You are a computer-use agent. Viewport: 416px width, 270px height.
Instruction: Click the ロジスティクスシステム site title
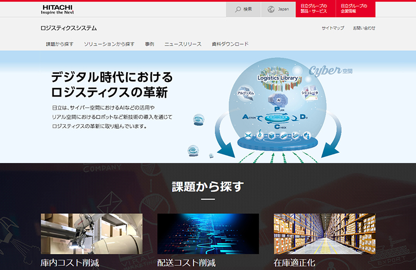(69, 28)
